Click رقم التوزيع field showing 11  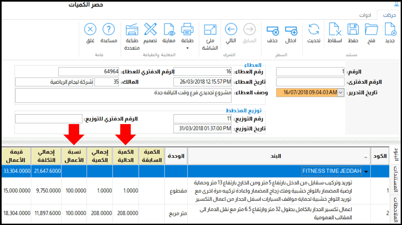pyautogui.click(x=202, y=119)
